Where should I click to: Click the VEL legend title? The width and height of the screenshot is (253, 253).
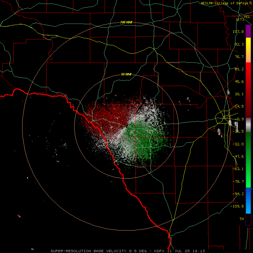(x=247, y=17)
